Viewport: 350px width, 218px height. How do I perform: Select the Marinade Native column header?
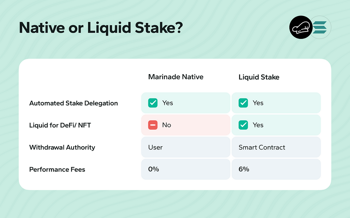176,77
